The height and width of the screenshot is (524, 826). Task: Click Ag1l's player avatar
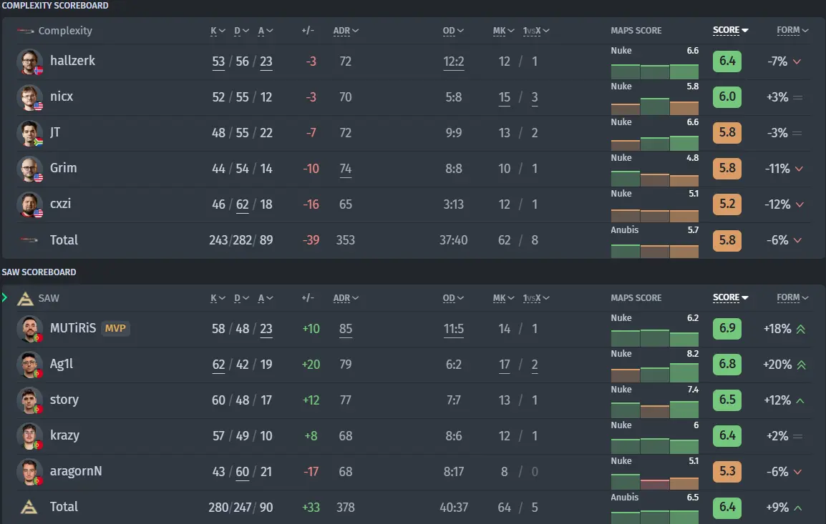pyautogui.click(x=29, y=365)
